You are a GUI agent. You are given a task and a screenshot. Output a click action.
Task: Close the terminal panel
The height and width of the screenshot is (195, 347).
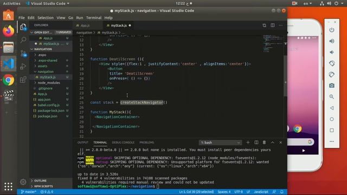pyautogui.click(x=281, y=142)
